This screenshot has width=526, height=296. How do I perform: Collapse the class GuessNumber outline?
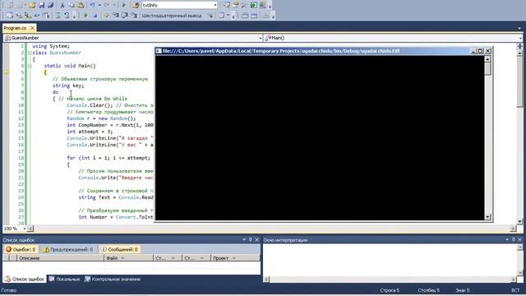[30, 53]
